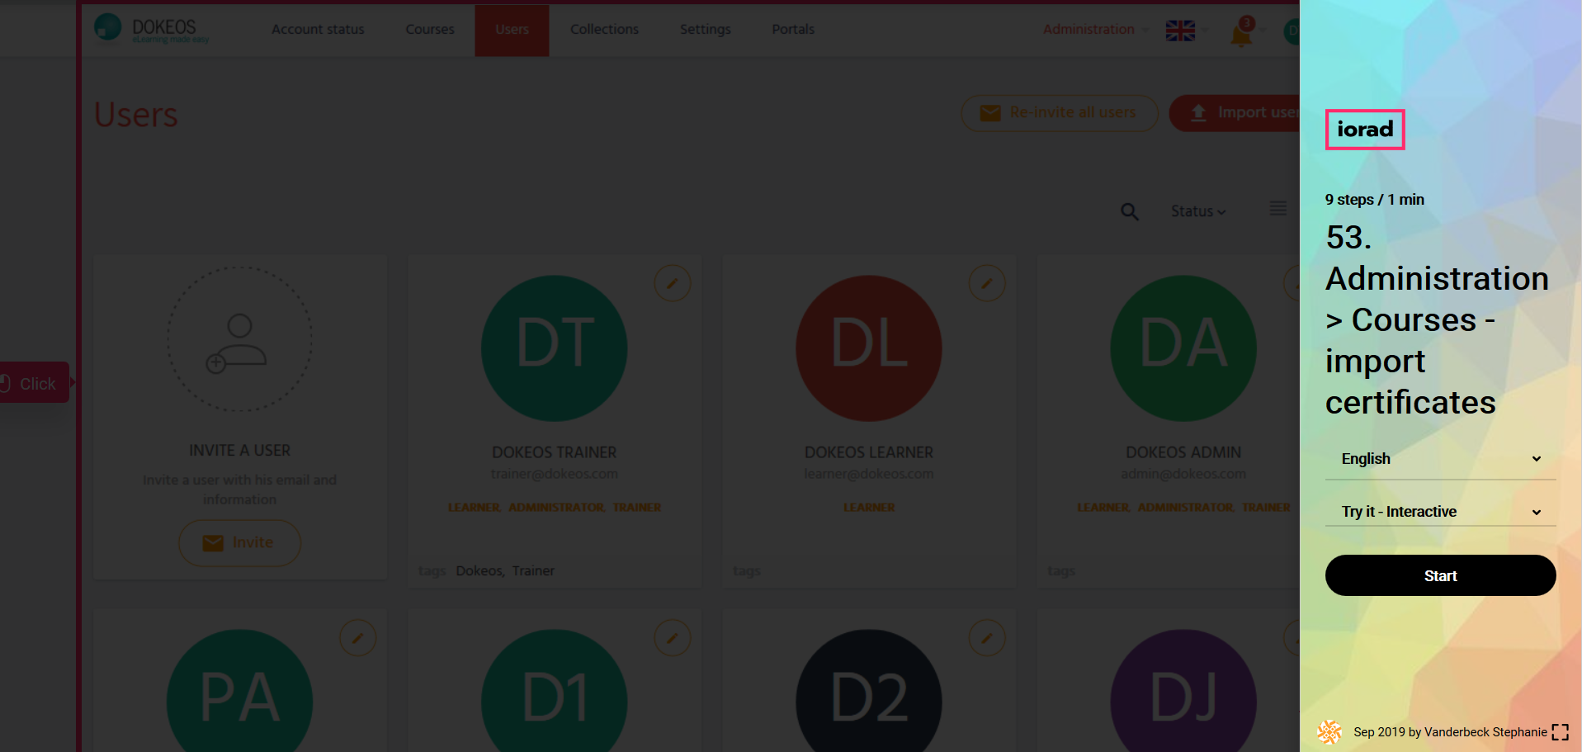Edit Dokeos Trainer with pencil icon
Image resolution: width=1582 pixels, height=752 pixels.
[x=672, y=284]
